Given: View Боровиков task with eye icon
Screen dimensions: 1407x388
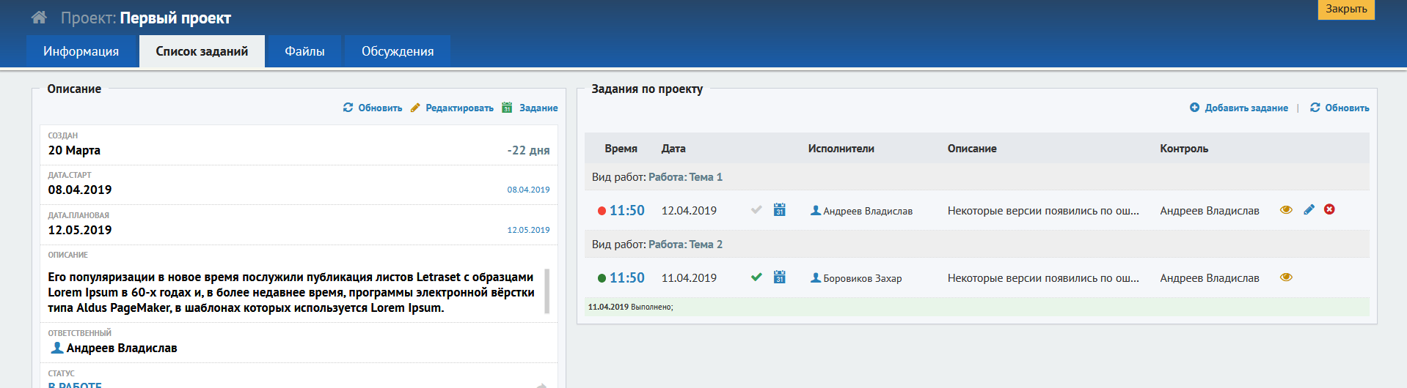Looking at the screenshot, I should [x=1286, y=277].
